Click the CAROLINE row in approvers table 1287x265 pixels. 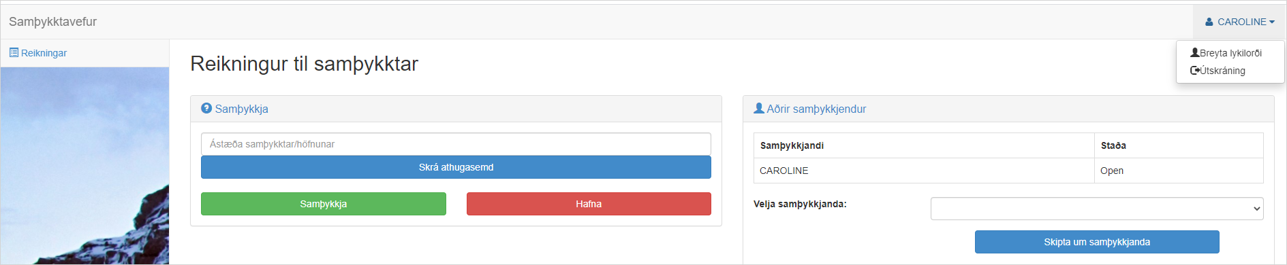(1008, 171)
